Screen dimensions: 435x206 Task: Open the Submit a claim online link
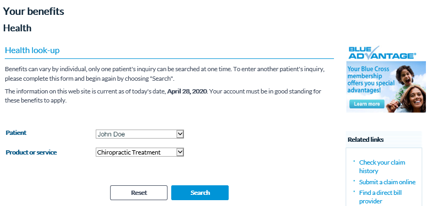coord(387,182)
